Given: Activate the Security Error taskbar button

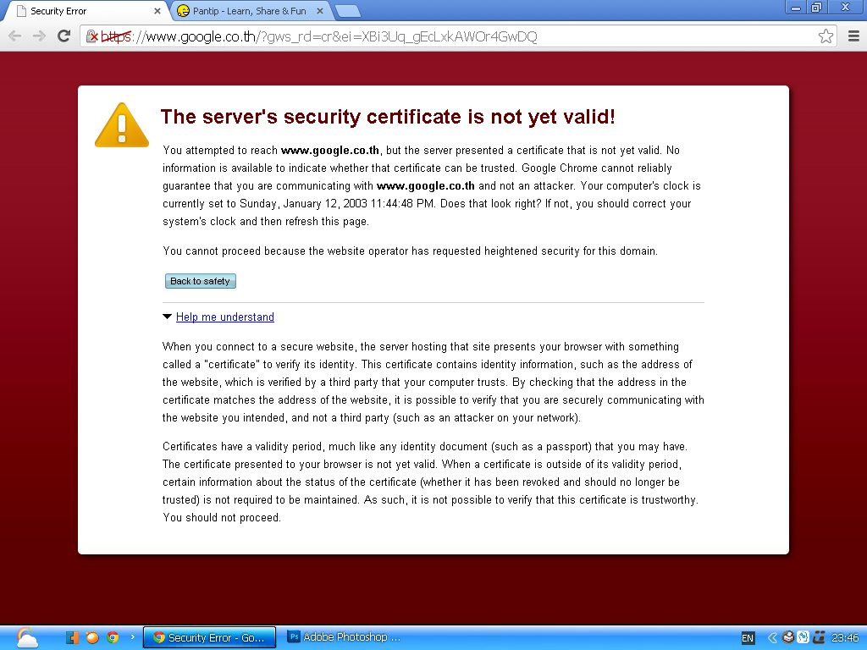Looking at the screenshot, I should point(210,637).
